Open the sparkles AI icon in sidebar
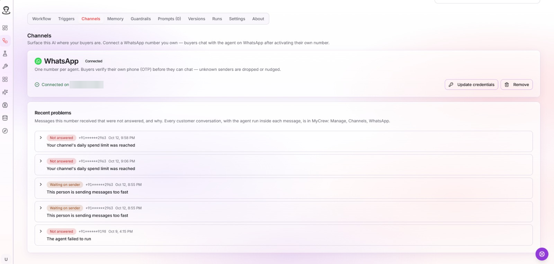554x264 pixels. (x=5, y=92)
